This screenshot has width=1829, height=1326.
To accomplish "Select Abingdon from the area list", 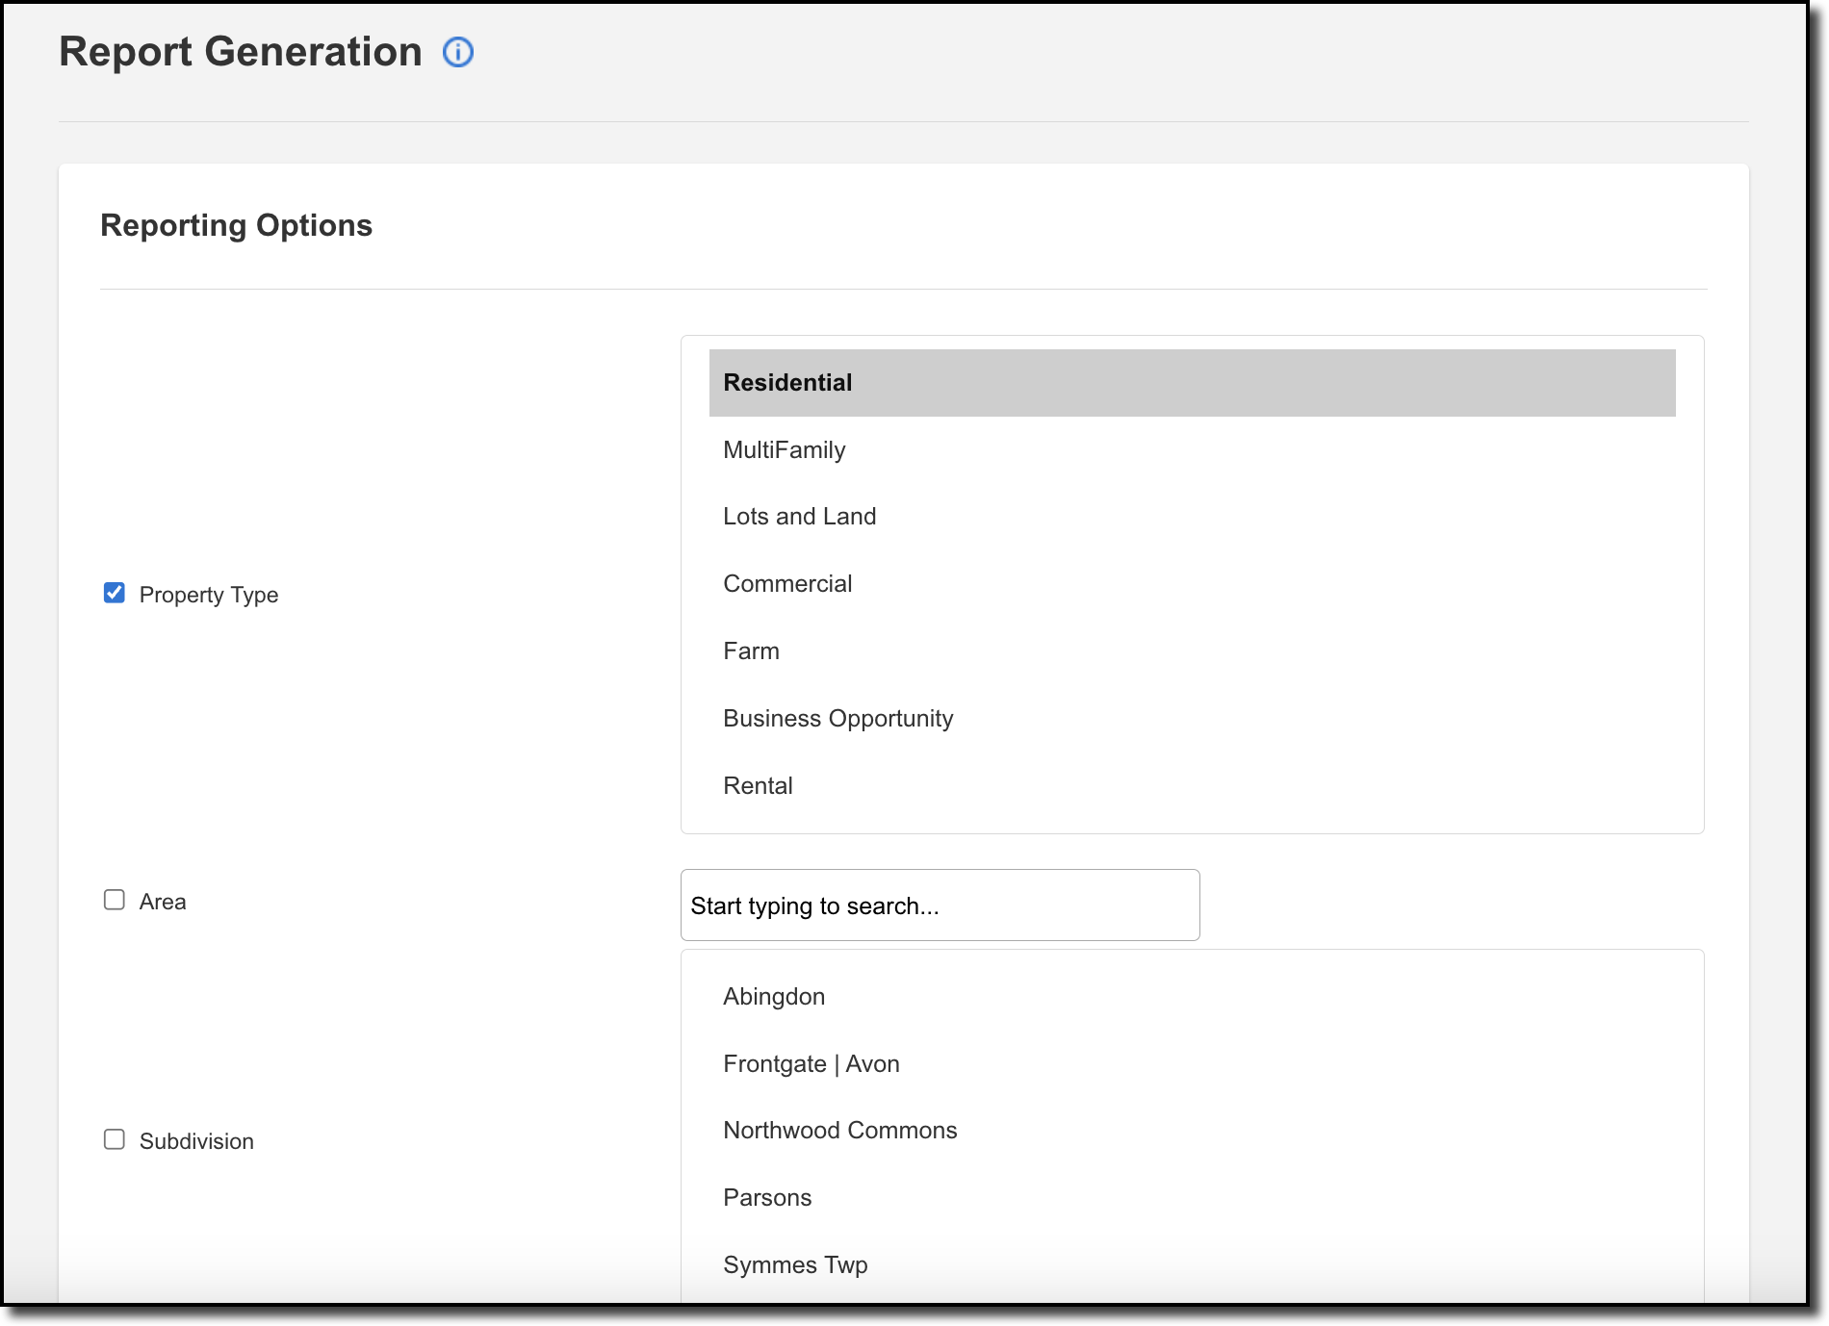I will (x=1192, y=997).
